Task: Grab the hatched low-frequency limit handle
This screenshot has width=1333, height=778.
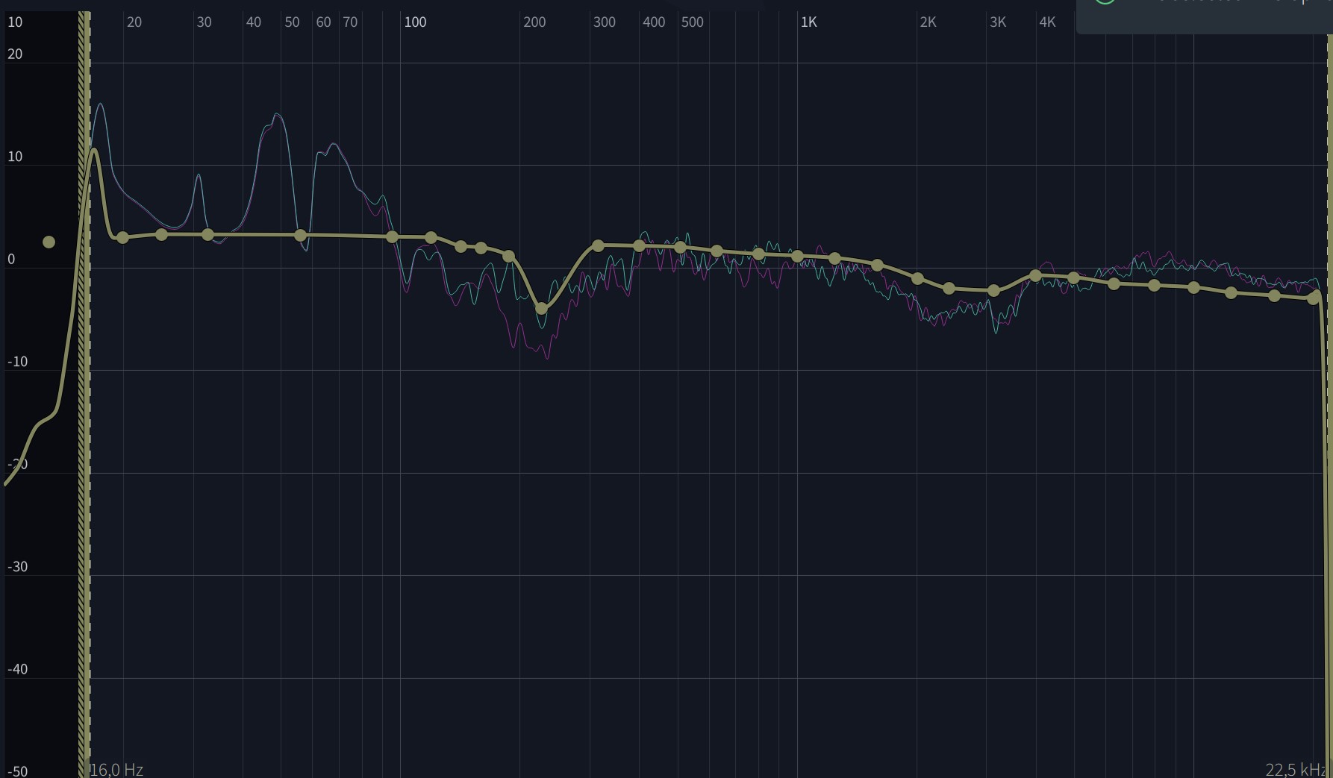Action: tap(84, 448)
